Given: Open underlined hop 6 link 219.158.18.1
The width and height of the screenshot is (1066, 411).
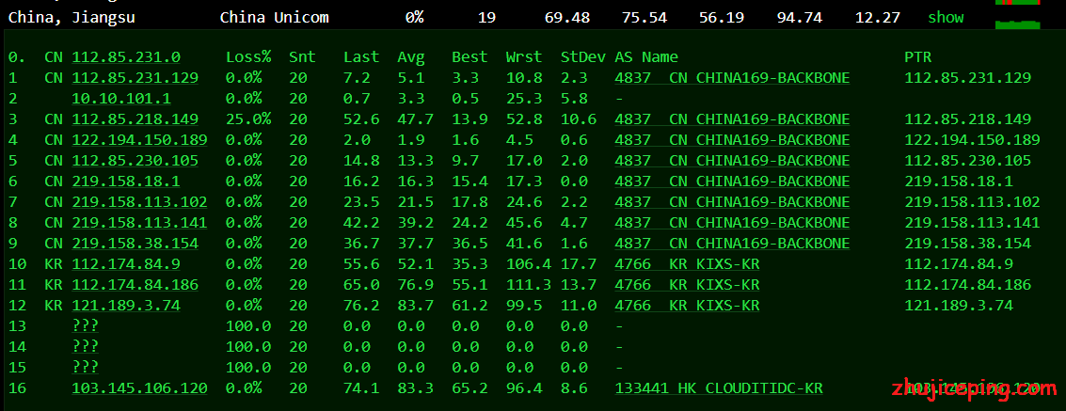Looking at the screenshot, I should (126, 182).
